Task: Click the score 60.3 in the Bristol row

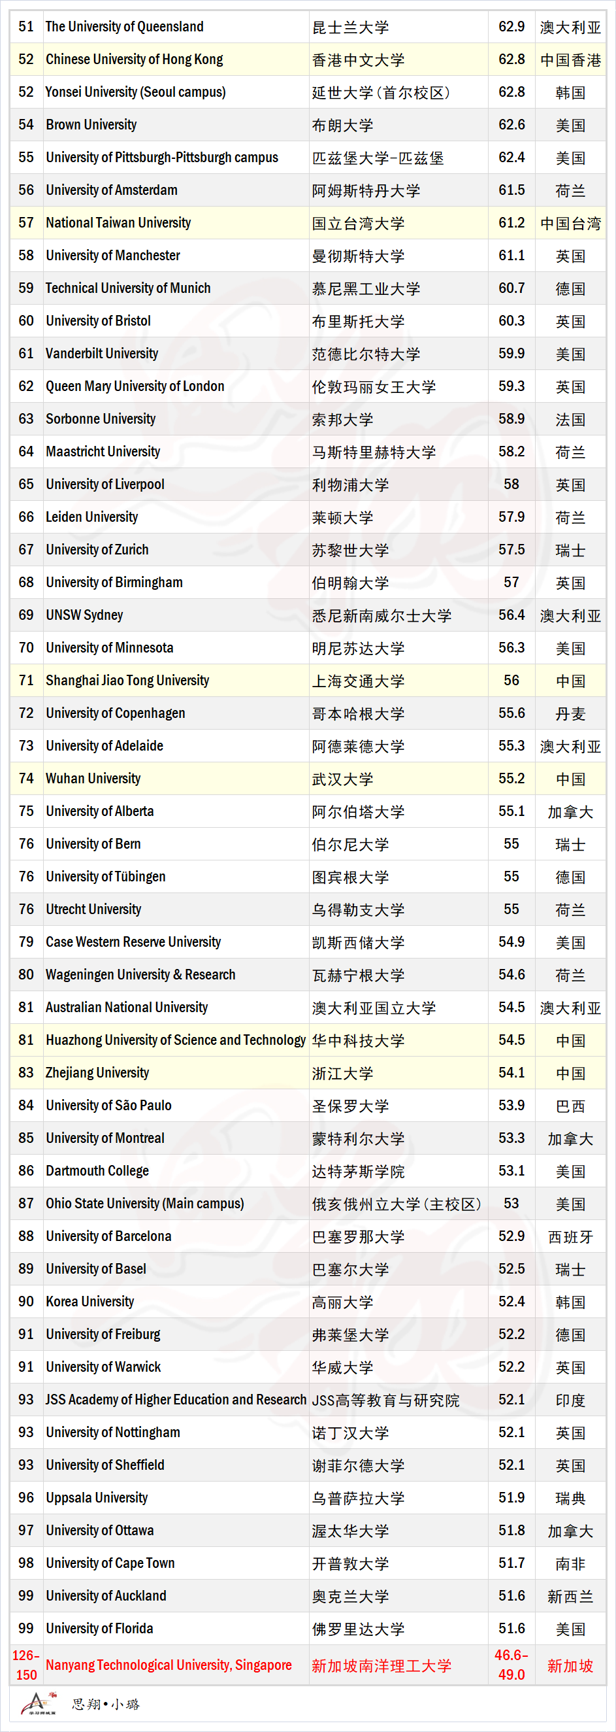Action: pyautogui.click(x=511, y=321)
